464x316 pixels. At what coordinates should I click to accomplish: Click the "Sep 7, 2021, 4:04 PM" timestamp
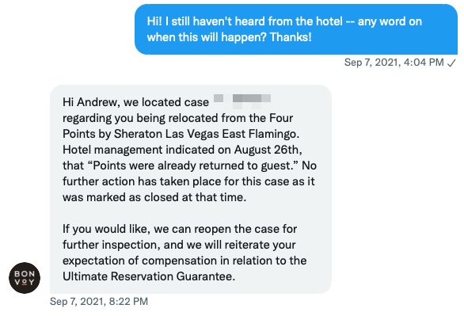pyautogui.click(x=394, y=63)
